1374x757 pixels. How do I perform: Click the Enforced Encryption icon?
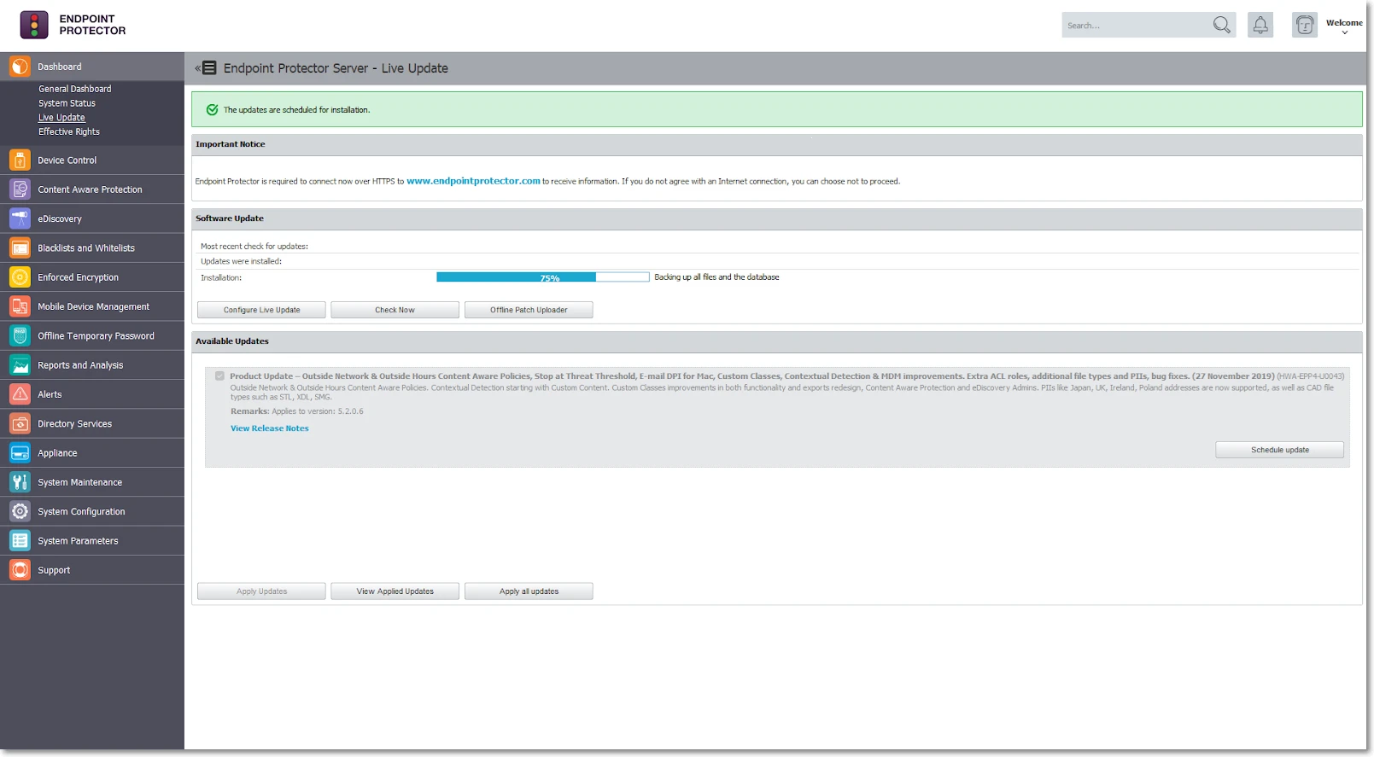click(20, 277)
